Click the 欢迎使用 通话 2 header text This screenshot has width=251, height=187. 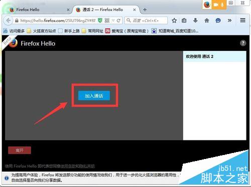(199, 56)
